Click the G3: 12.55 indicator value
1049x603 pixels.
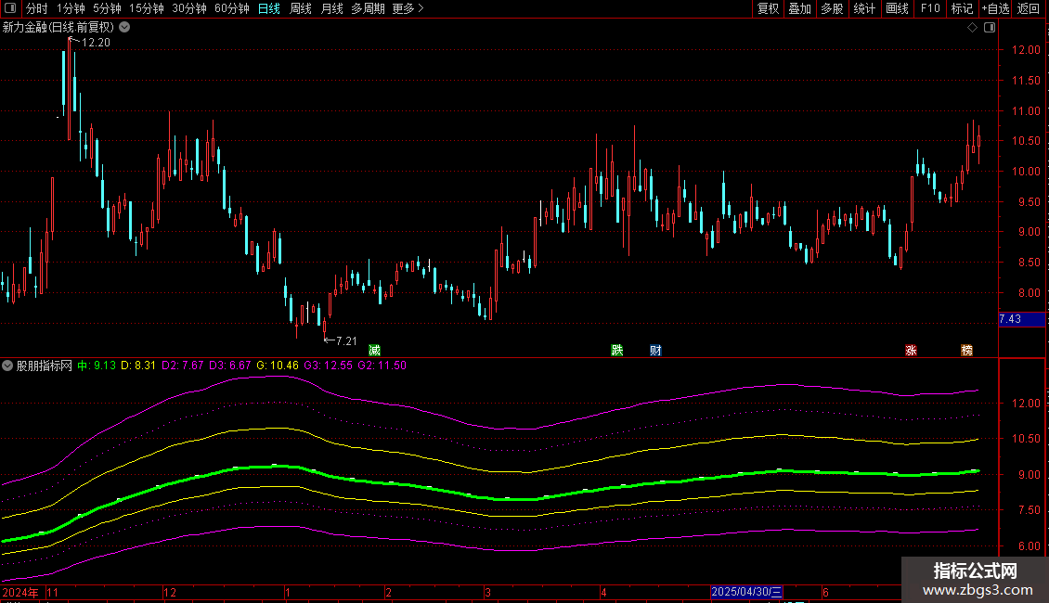click(x=328, y=366)
